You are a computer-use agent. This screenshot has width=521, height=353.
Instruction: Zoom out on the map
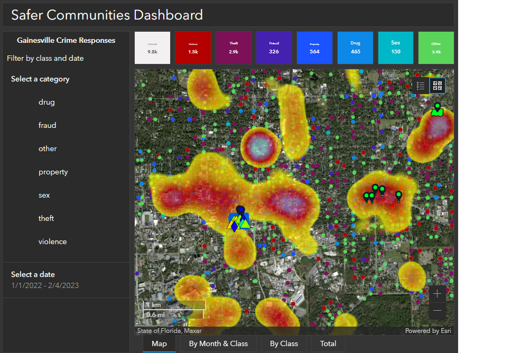click(437, 311)
